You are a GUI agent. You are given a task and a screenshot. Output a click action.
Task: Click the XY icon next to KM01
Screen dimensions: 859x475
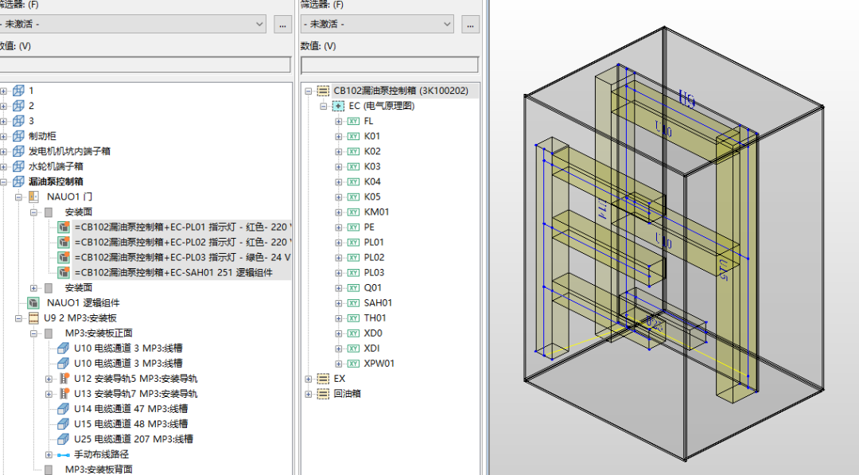(353, 212)
